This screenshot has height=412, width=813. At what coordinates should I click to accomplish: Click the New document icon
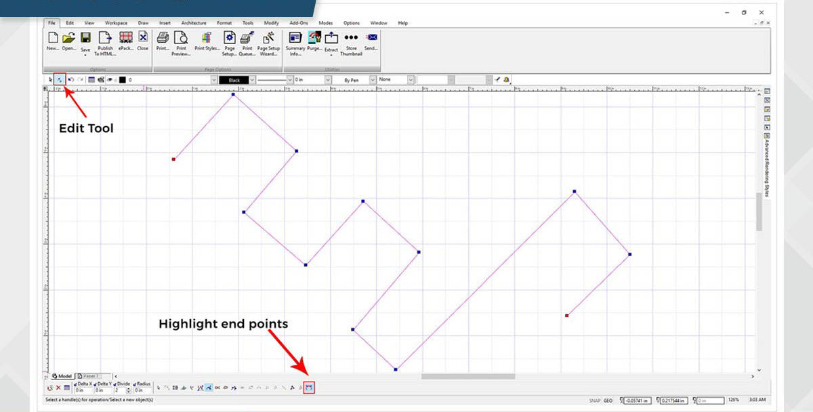53,37
